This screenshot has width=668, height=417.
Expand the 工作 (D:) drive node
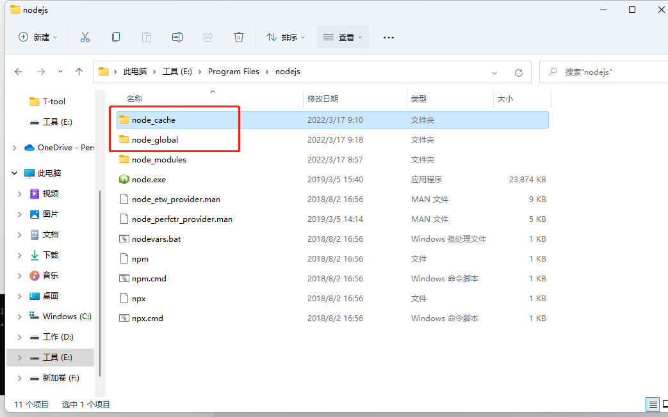click(20, 337)
